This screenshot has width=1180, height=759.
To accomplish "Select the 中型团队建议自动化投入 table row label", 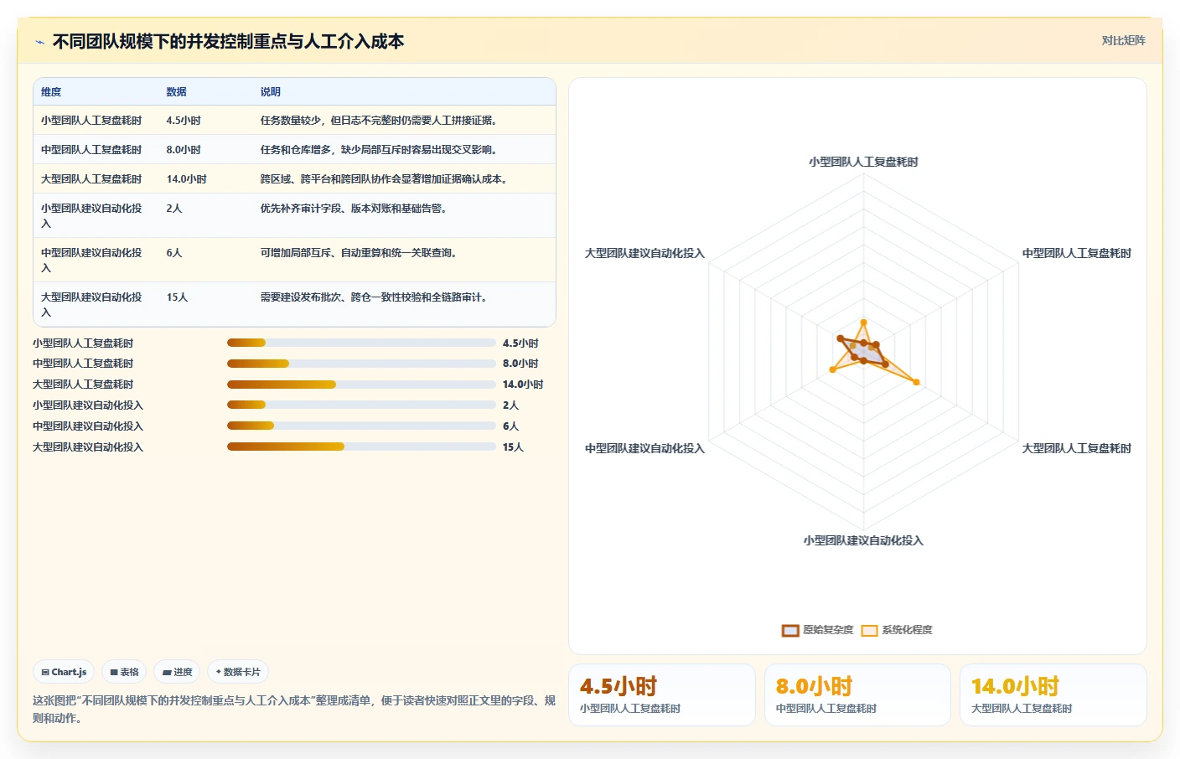I will [91, 261].
